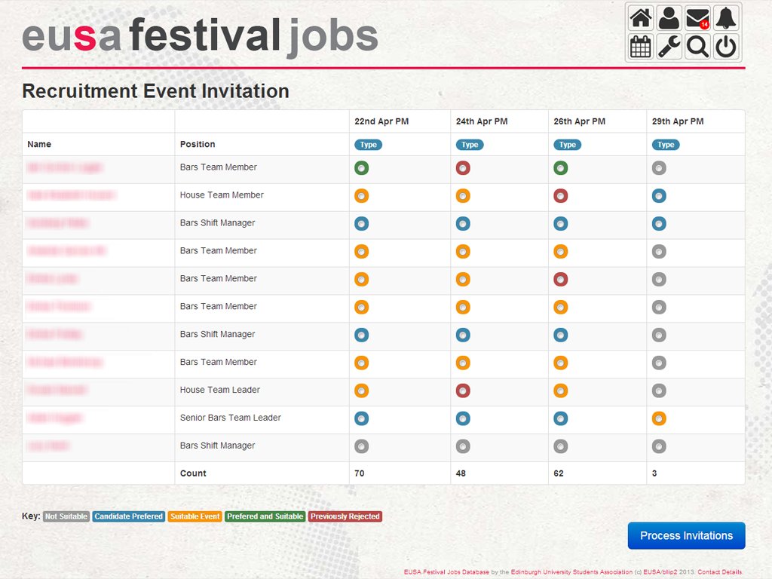Open the Contact Details link

point(721,571)
